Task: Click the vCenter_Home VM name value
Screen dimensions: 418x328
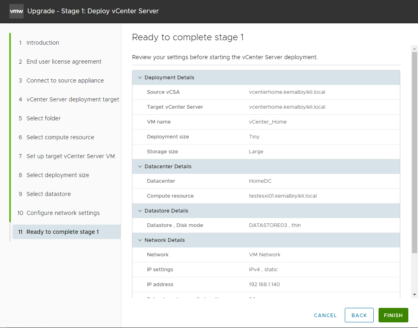Action: [268, 122]
